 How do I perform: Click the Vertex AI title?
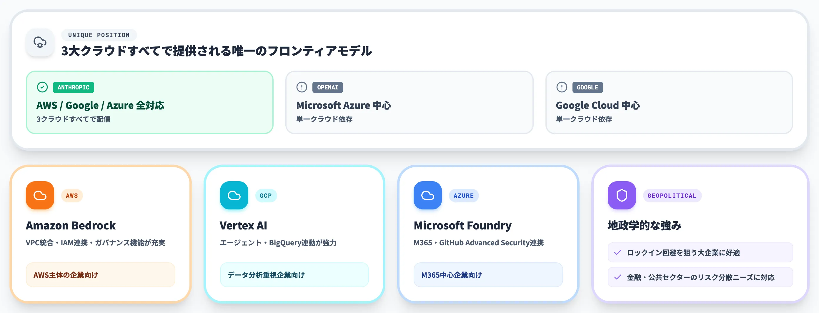click(243, 226)
